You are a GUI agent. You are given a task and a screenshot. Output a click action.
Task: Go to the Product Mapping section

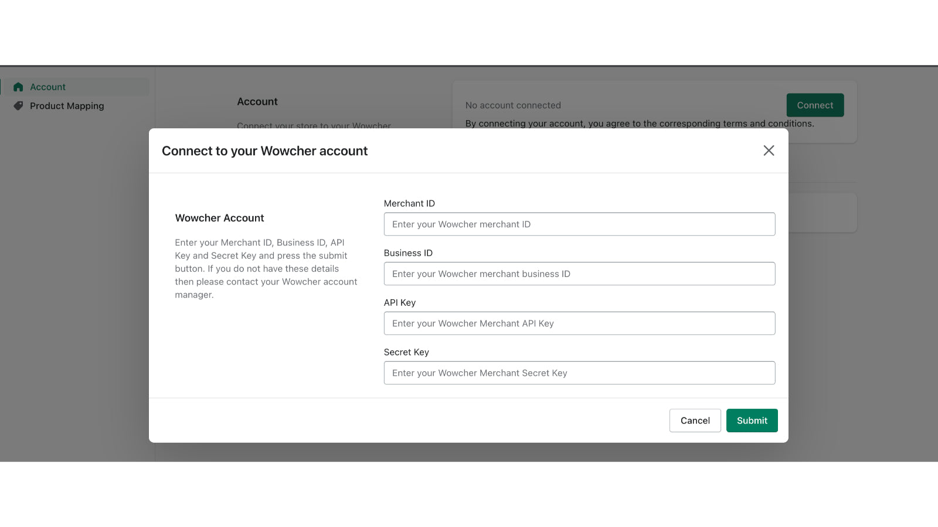pos(67,106)
